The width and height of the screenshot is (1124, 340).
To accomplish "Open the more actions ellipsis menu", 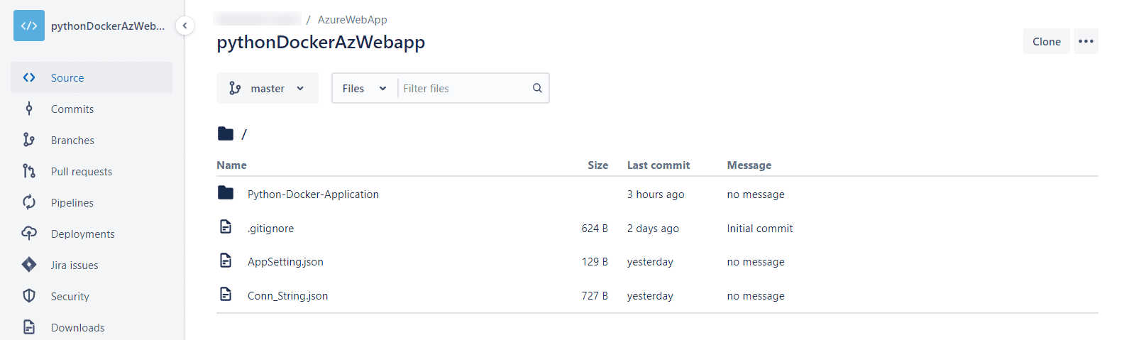I will click(x=1086, y=41).
